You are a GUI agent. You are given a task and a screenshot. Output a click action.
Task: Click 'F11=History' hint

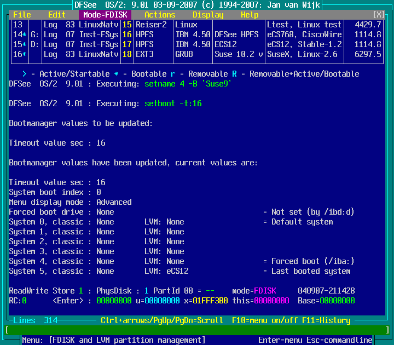pos(326,320)
